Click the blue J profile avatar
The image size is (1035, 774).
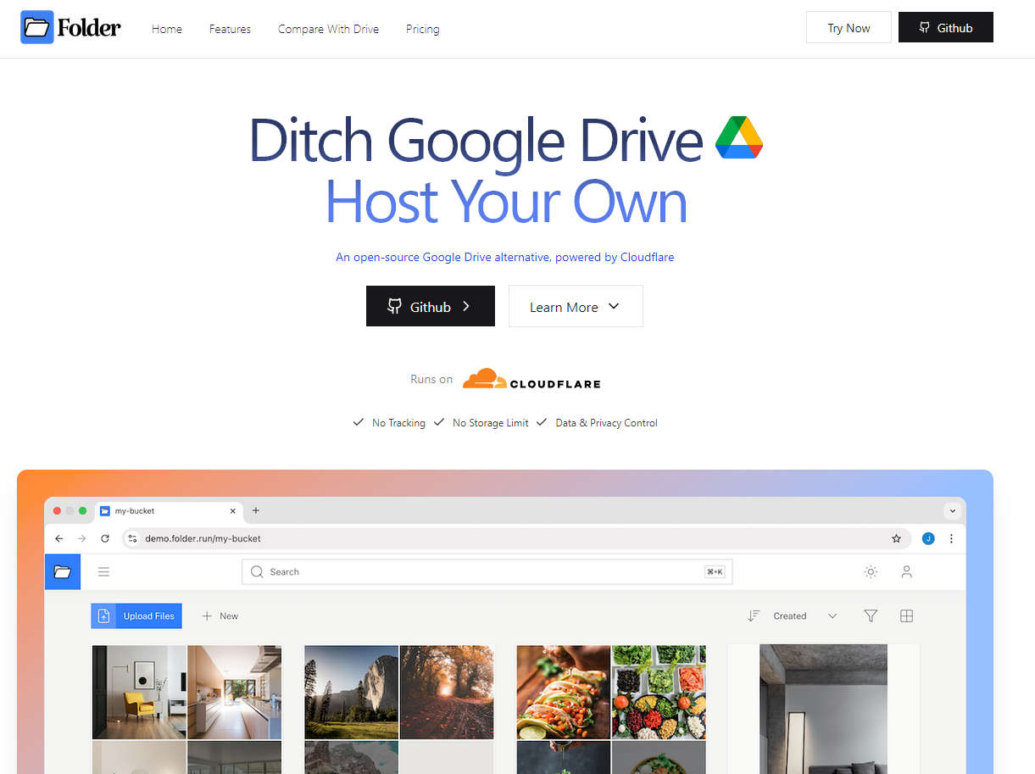[x=928, y=538]
